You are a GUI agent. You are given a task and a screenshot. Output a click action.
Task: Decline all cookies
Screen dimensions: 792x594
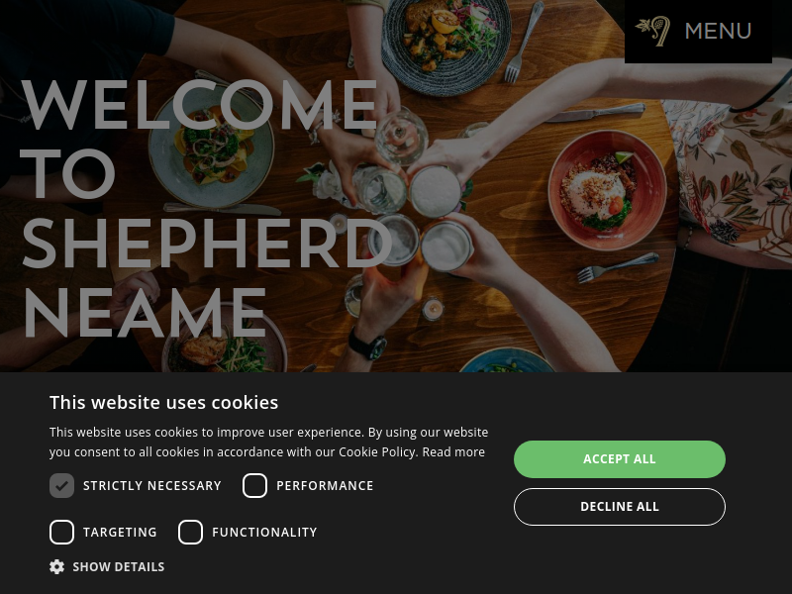[x=620, y=507]
